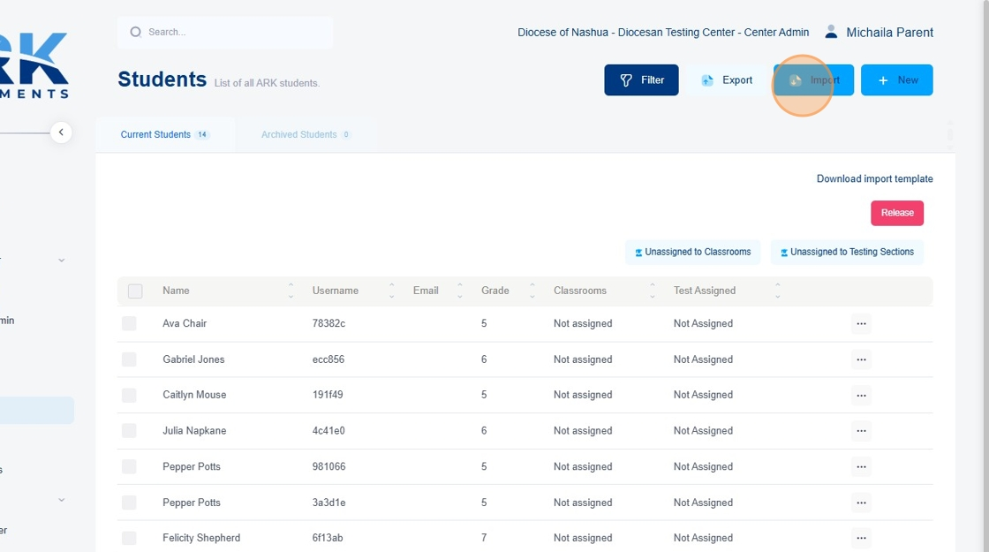
Task: Click the Export file icon
Action: tap(707, 80)
